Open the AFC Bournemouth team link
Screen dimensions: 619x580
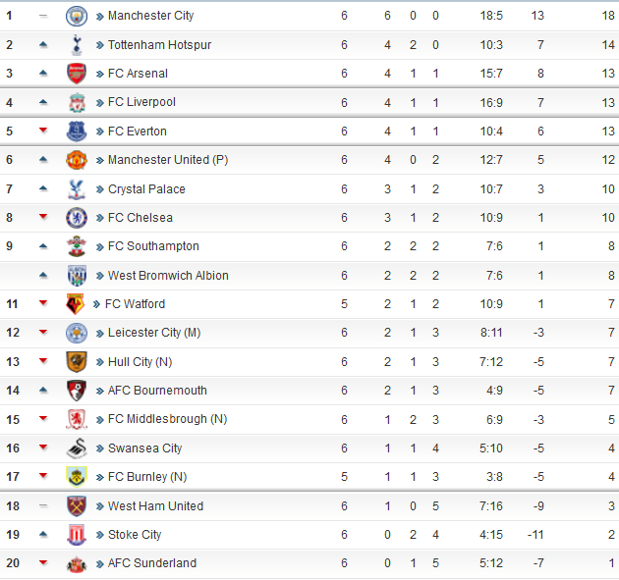[157, 391]
